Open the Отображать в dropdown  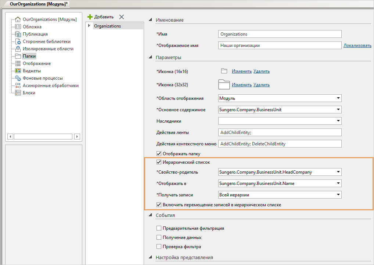(338, 184)
